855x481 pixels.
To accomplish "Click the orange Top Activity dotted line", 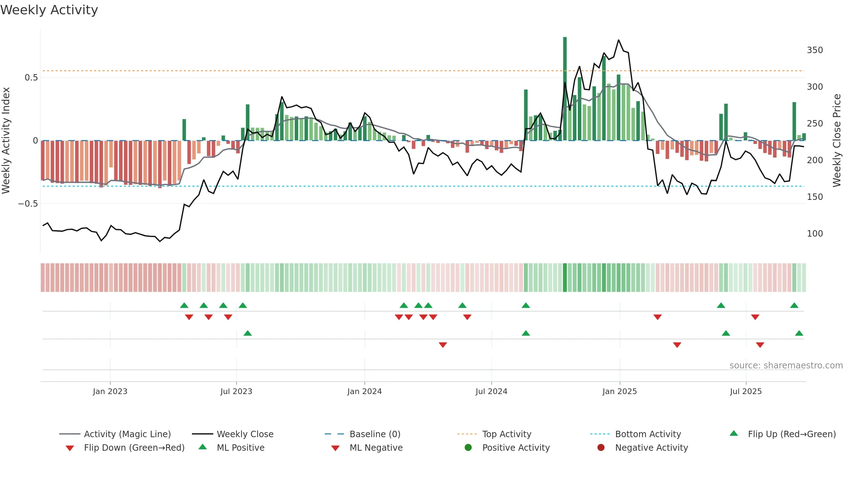I will click(423, 71).
